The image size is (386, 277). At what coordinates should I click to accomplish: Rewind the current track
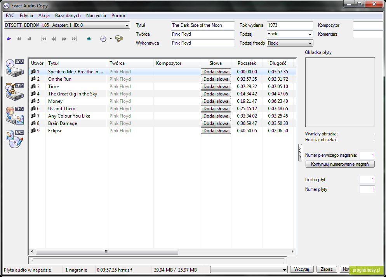click(x=54, y=39)
